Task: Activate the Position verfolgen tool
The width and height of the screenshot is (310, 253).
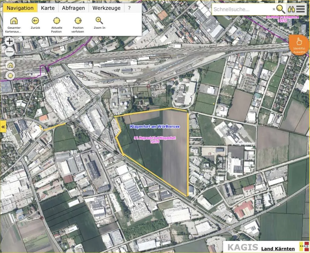Action: point(78,21)
